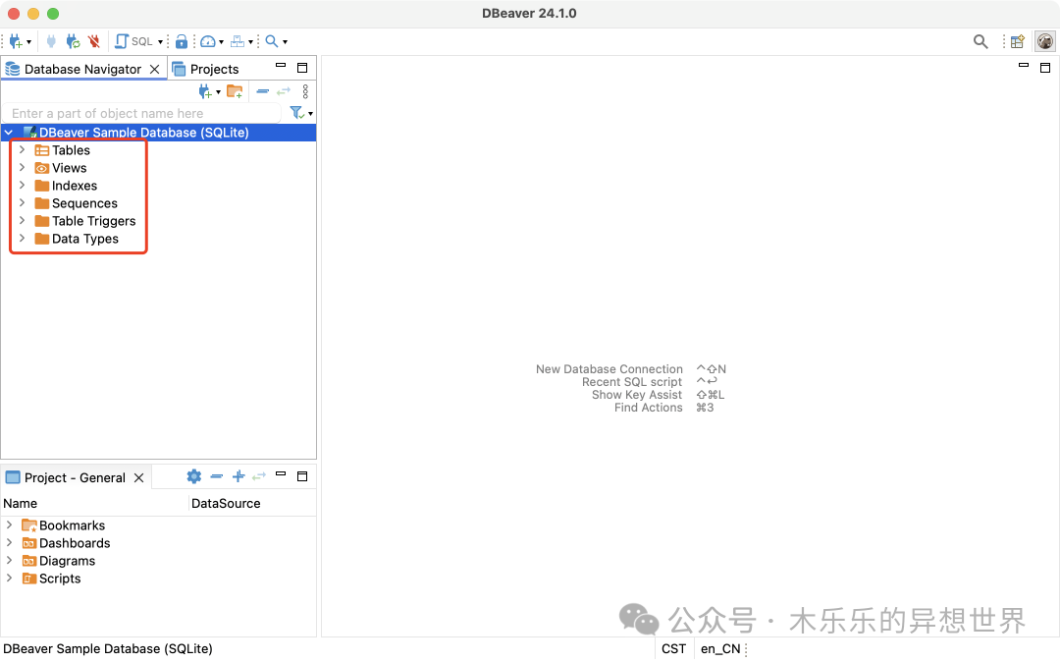This screenshot has height=663, width=1060.
Task: Expand the Dashboards folder chevron
Action: [x=9, y=542]
